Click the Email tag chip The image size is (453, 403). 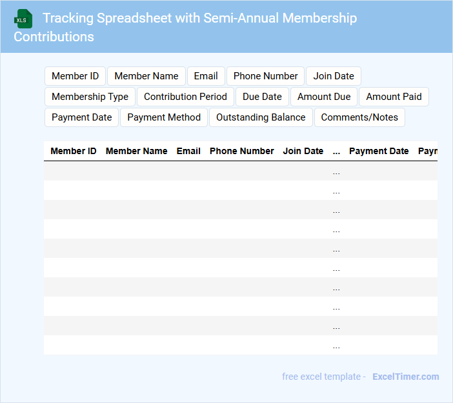(x=206, y=76)
